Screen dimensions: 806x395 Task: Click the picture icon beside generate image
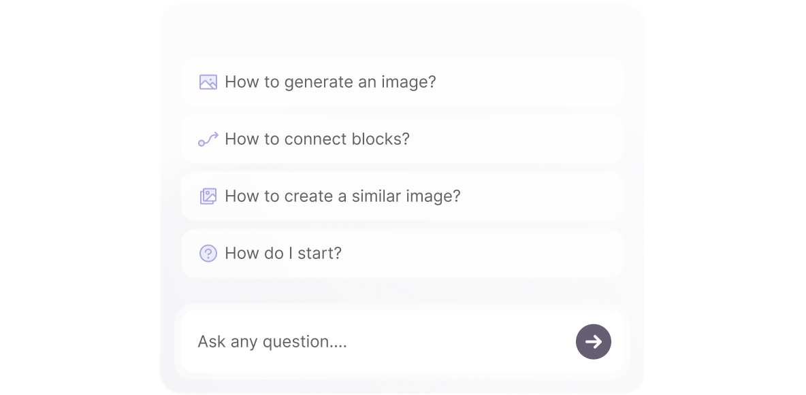[x=208, y=82]
